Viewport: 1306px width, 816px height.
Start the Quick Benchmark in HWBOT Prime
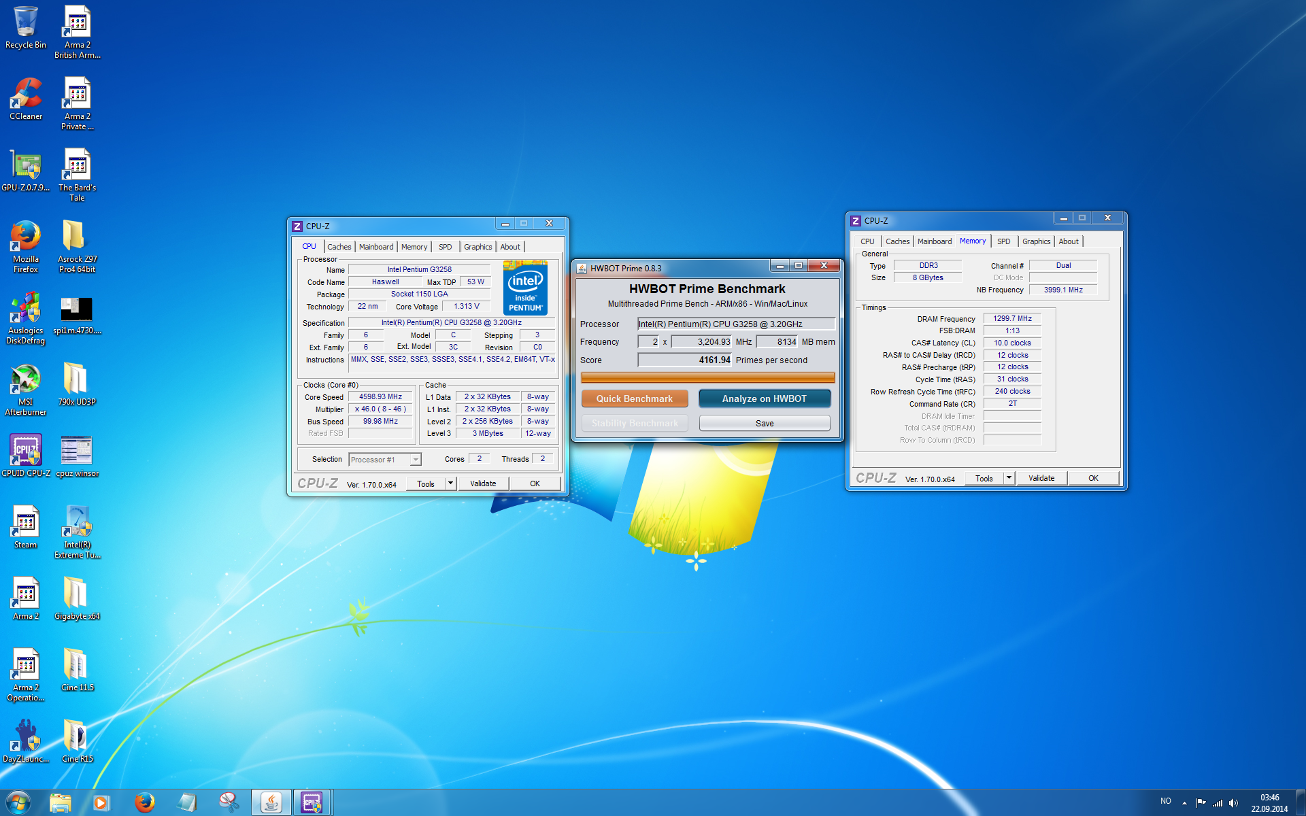pyautogui.click(x=634, y=398)
